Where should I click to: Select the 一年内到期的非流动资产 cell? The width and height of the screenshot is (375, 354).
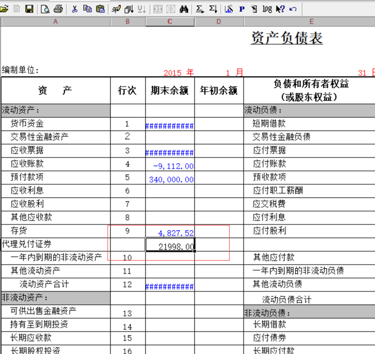click(x=56, y=258)
